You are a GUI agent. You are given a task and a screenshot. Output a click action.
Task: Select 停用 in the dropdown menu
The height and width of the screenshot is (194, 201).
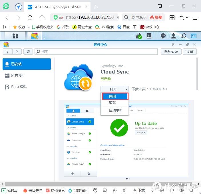point(115,96)
